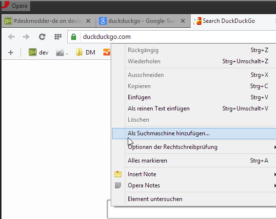Select Element untersuchen to inspect
Screen dimensions: 276x219
[194, 199]
